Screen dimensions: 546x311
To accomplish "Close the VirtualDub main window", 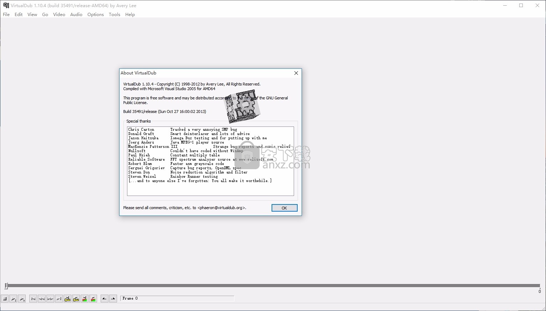I will click(537, 5).
